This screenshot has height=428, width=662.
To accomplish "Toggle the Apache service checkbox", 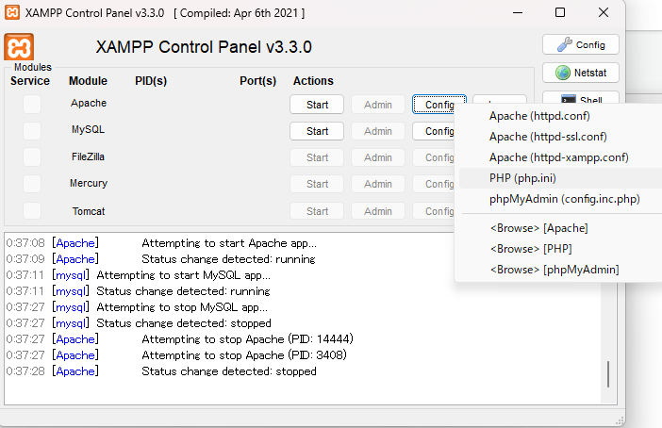I will pyautogui.click(x=32, y=105).
